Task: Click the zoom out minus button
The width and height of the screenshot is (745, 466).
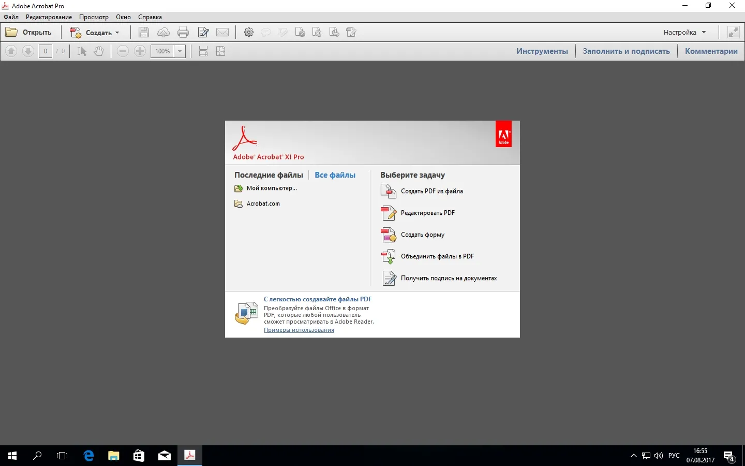Action: coord(123,51)
